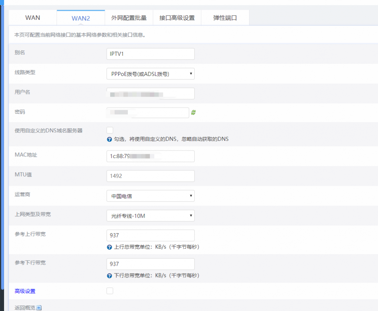The image size is (378, 311).
Task: Open the 线路类型 dropdown showing PPPoE拨号
Action: (x=150, y=74)
